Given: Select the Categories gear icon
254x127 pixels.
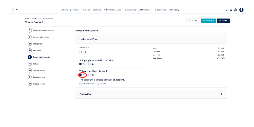Looking at the screenshot, I should coord(30,44).
